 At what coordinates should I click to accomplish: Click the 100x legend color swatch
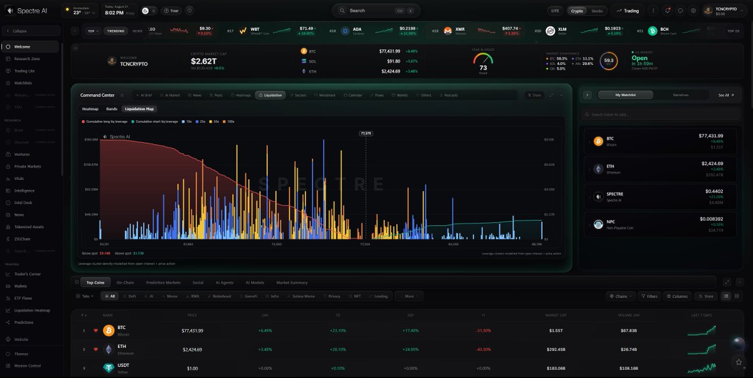pyautogui.click(x=224, y=122)
